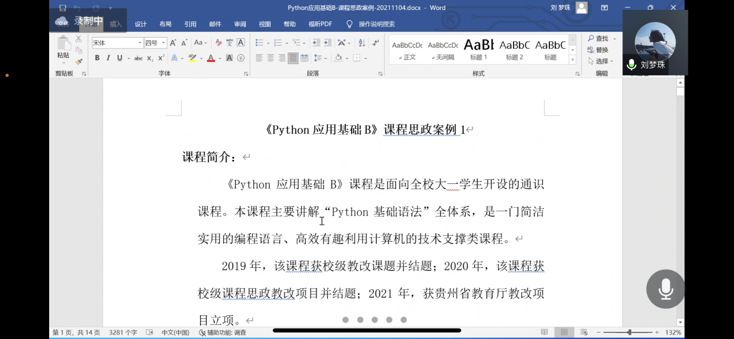
Task: Save the document with the floppy icon
Action: tap(62, 8)
